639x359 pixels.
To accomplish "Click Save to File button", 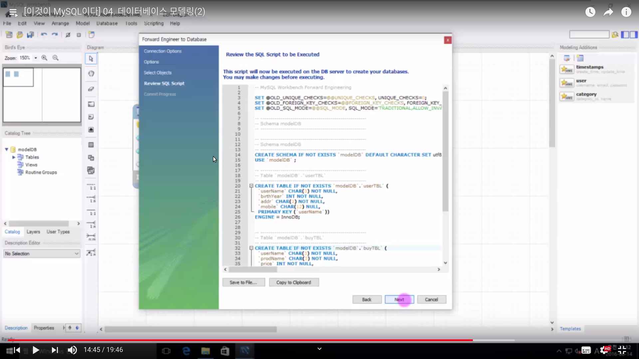I will click(x=243, y=282).
